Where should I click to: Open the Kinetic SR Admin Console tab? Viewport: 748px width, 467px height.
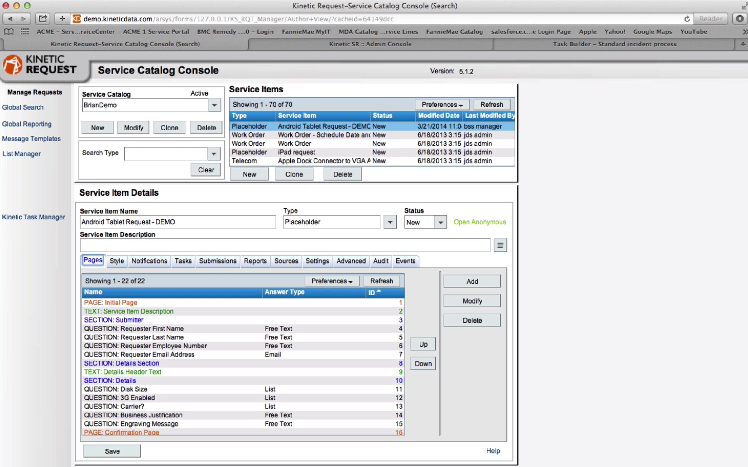(370, 44)
